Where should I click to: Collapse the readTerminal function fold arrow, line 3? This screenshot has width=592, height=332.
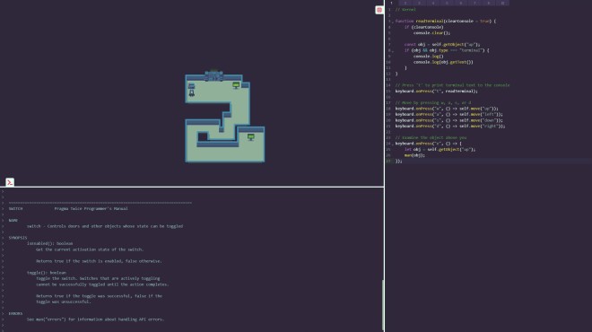tap(393, 22)
